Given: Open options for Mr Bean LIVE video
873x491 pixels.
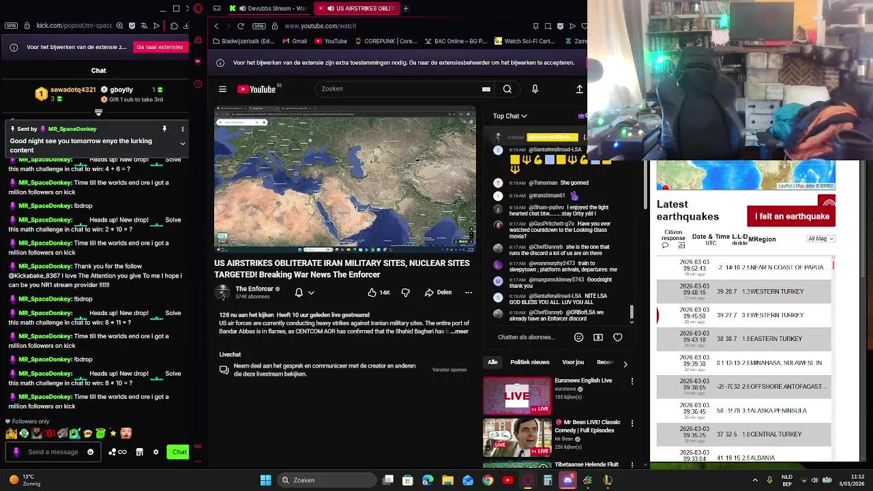Looking at the screenshot, I should coord(632,423).
